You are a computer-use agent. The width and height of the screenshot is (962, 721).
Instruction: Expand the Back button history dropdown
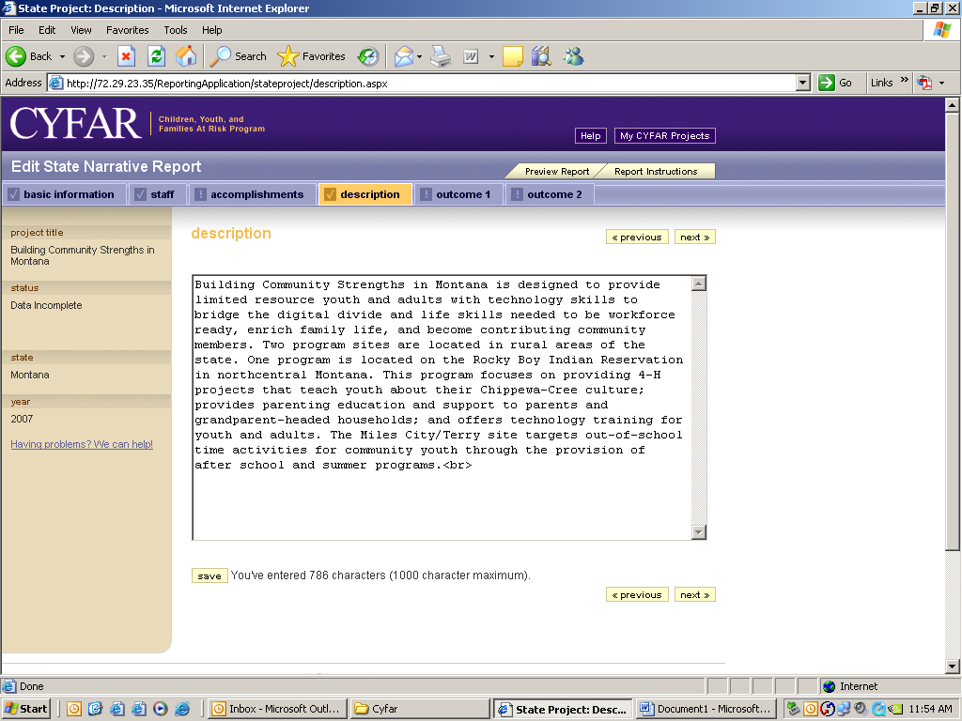click(62, 57)
